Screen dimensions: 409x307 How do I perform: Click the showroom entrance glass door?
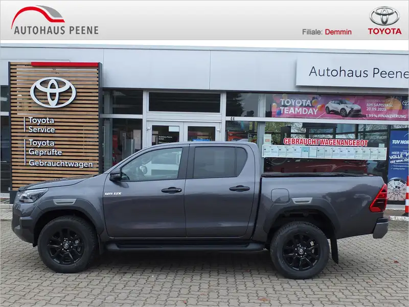[184, 134]
